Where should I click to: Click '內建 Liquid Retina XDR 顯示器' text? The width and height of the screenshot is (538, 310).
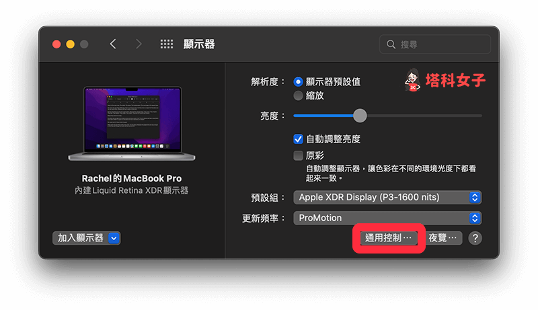(132, 191)
